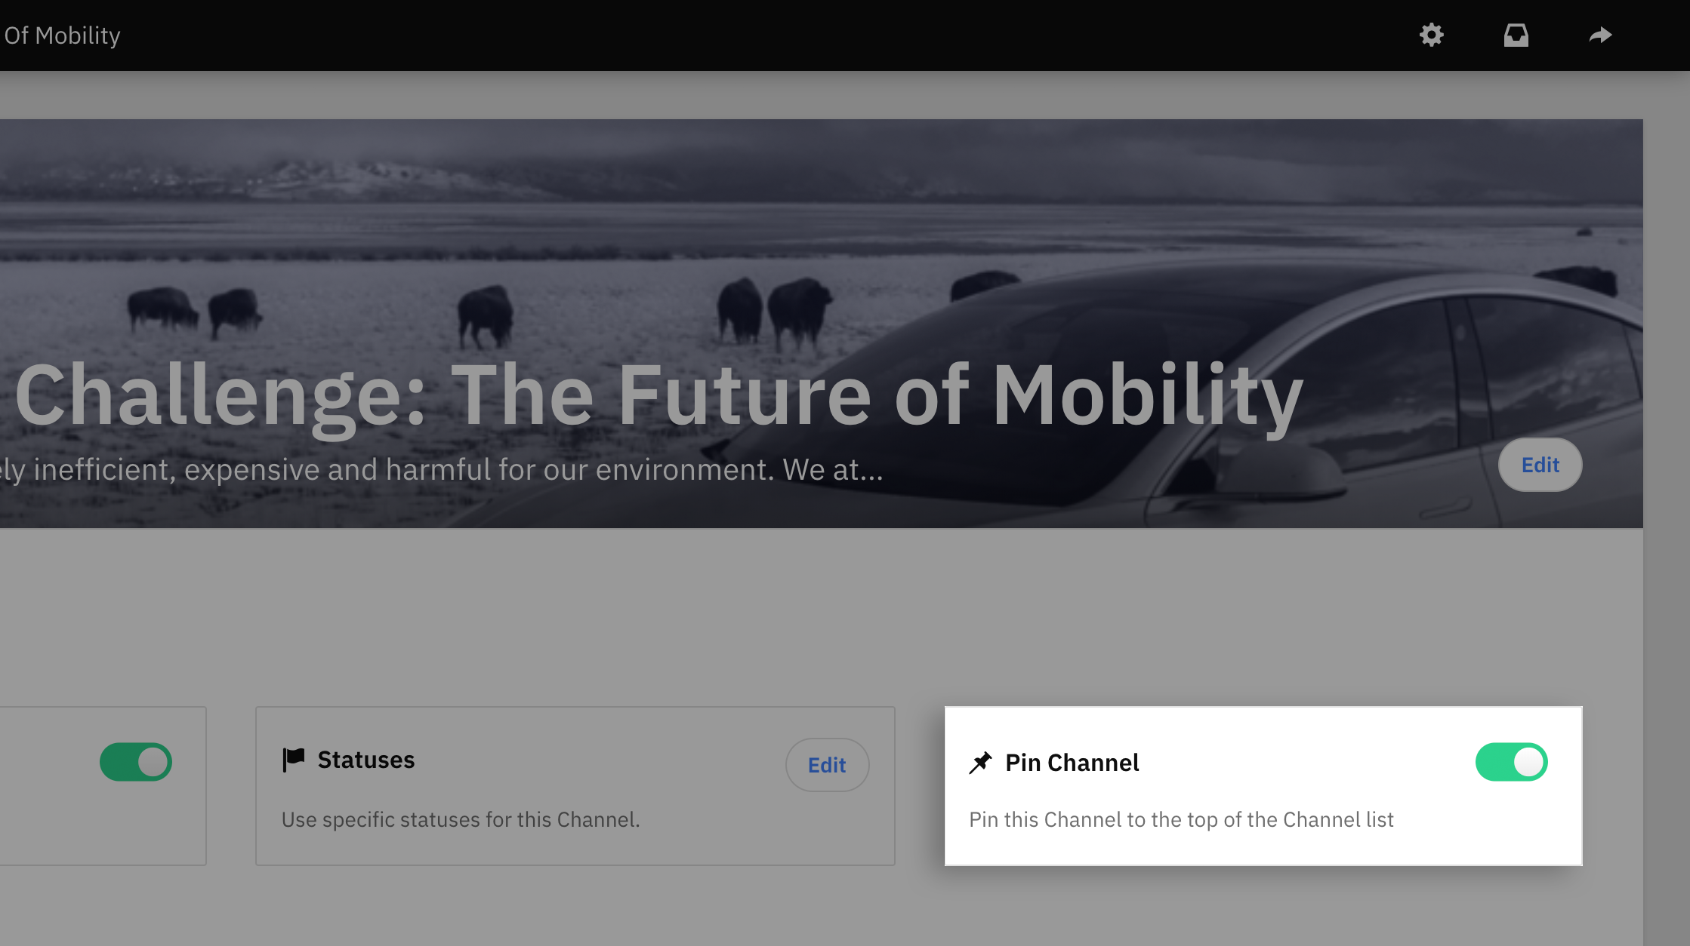The width and height of the screenshot is (1690, 946).
Task: Open settings via the gear icon
Action: click(1431, 35)
